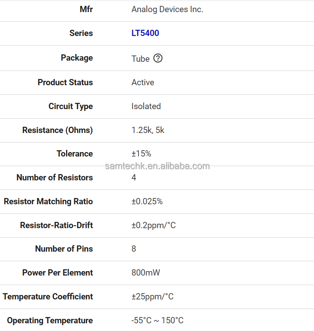Click the Number of Resistors label
314x331 pixels.
pyautogui.click(x=54, y=177)
